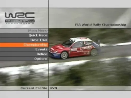
Task: Open the Time Trial mode
Action: [24, 40]
